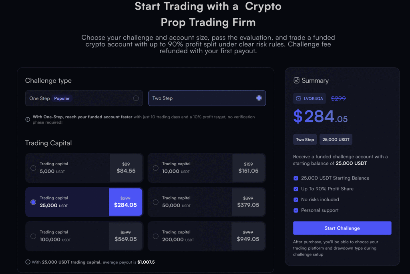Click the info icon beside average payout note
Viewport: 410px width, 274px height.
[28, 262]
